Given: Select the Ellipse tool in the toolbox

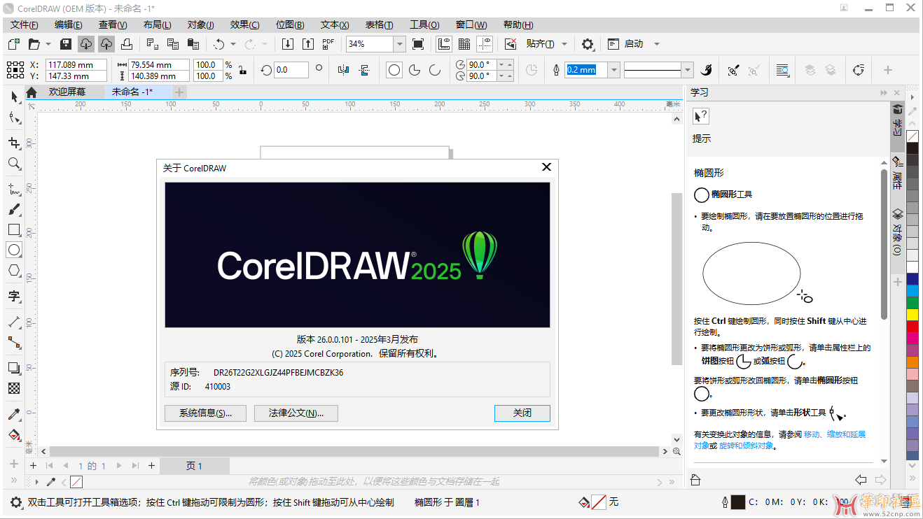Looking at the screenshot, I should [14, 250].
